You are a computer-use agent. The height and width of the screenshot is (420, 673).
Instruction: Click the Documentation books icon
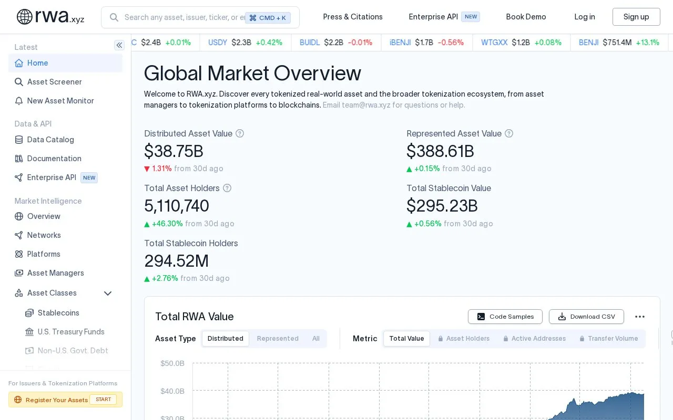coord(19,159)
